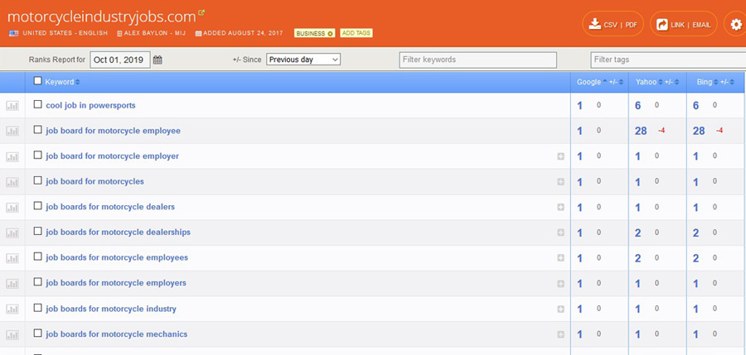Click plus icon on job boards for motorcycle mechanics row

(561, 334)
